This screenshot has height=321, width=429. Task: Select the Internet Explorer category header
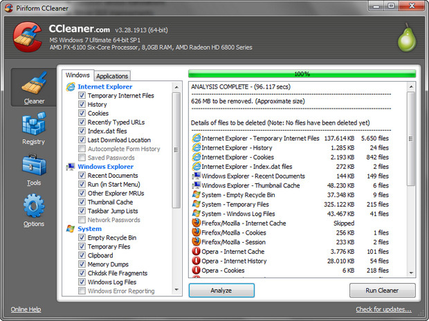pos(105,86)
